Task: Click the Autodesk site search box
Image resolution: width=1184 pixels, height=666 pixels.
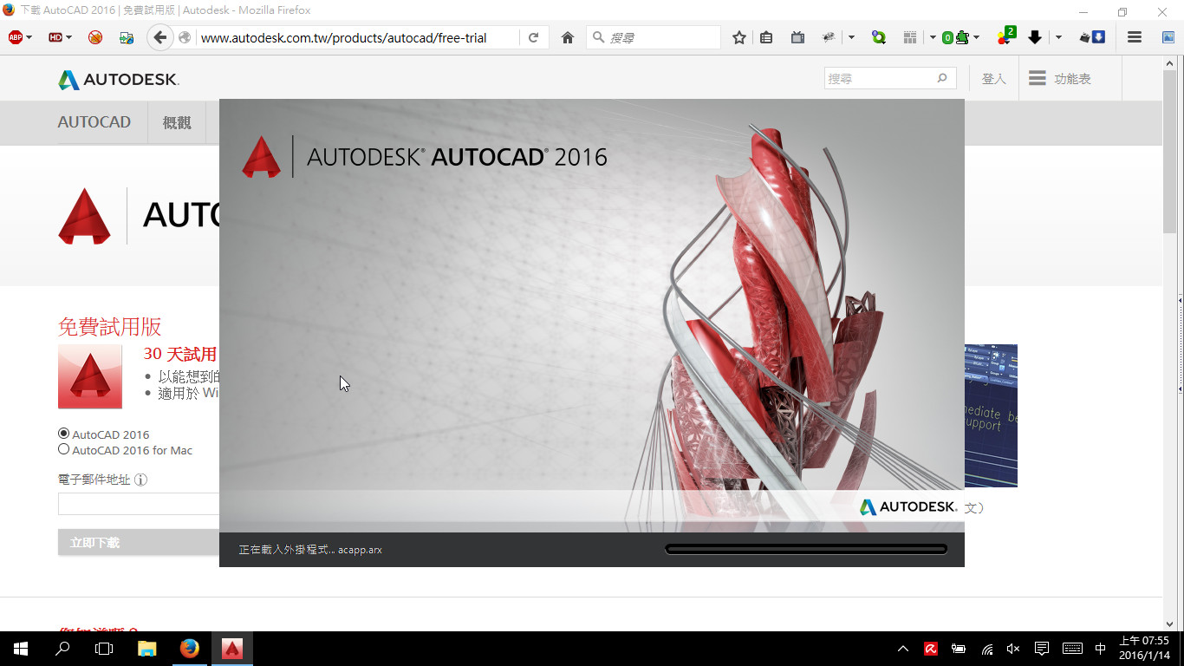Action: point(890,78)
